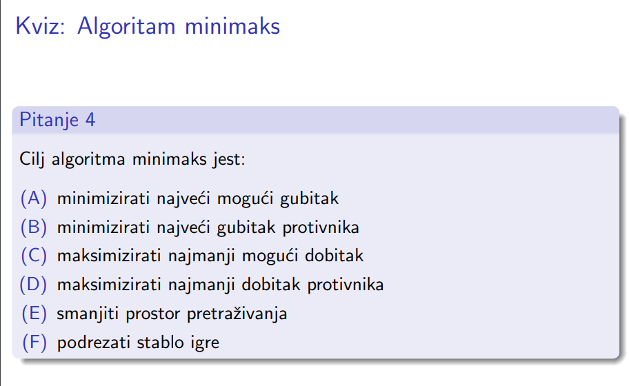Click the question 'Cilj algoritma minimaks jest:'

pos(132,159)
